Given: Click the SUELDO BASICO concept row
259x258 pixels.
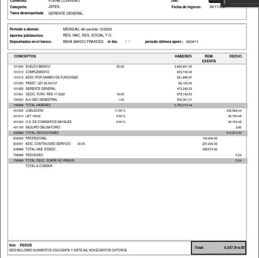Looking at the screenshot, I should (38, 66).
